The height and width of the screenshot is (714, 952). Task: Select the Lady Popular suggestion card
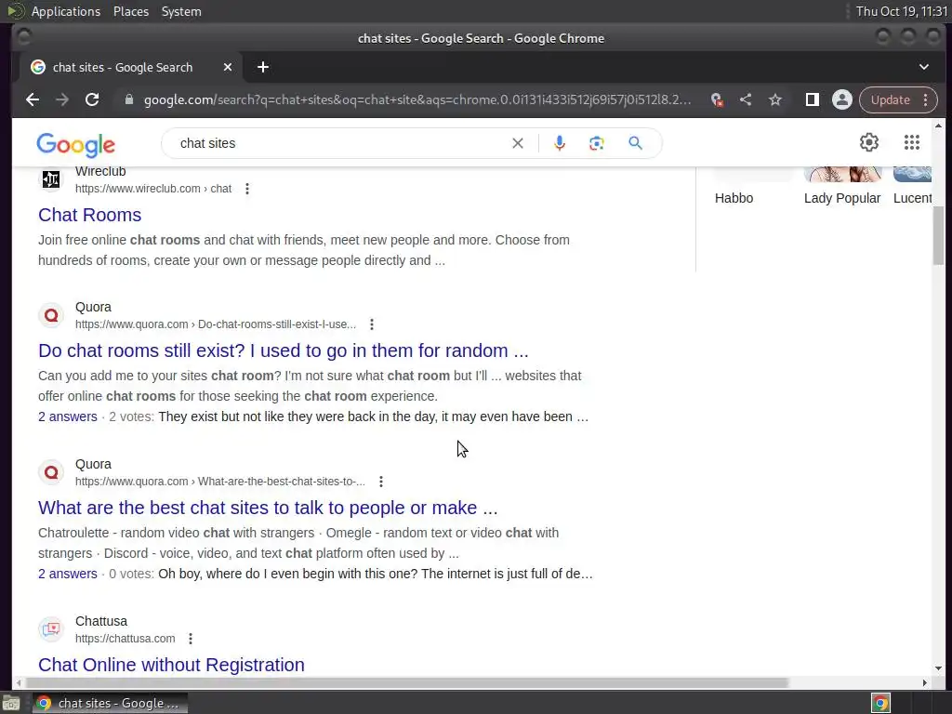coord(842,188)
